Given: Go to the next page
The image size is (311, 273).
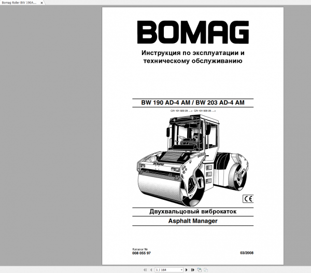Looking at the screenshot, I should click(x=187, y=270).
